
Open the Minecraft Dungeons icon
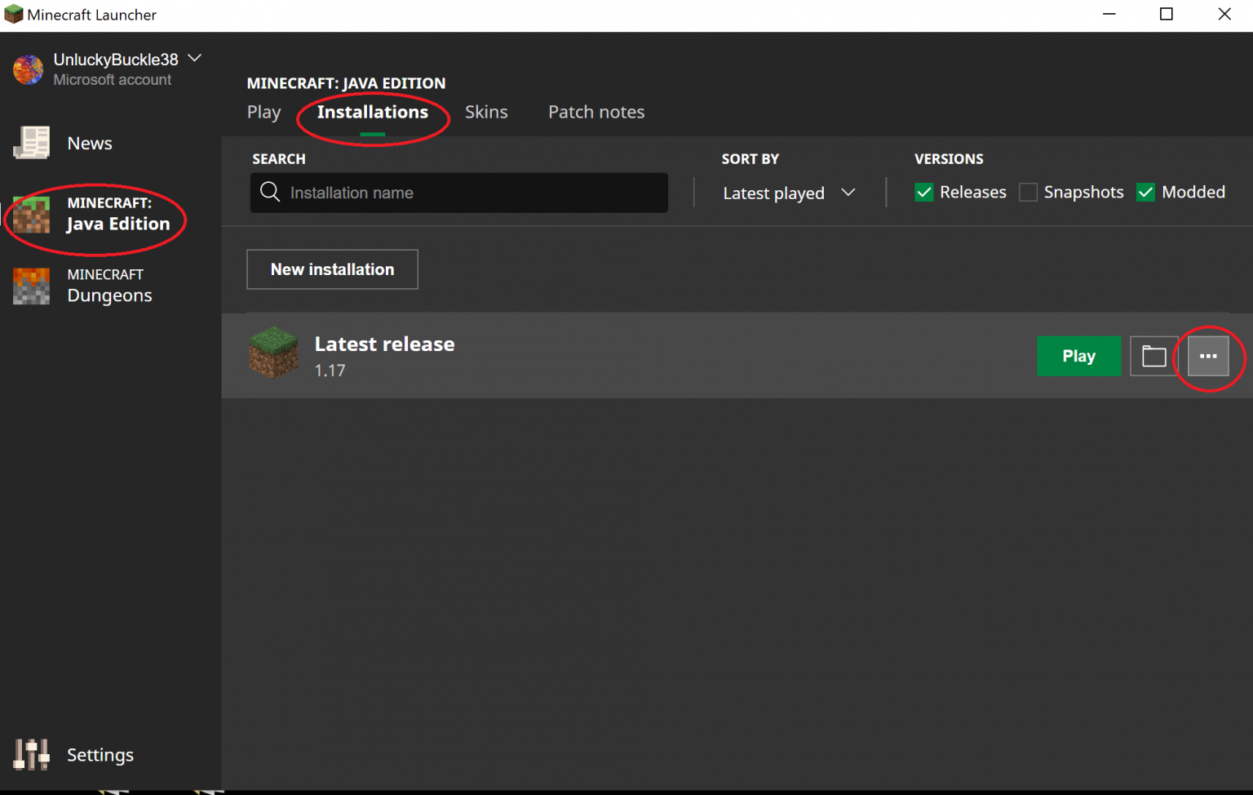click(x=32, y=286)
